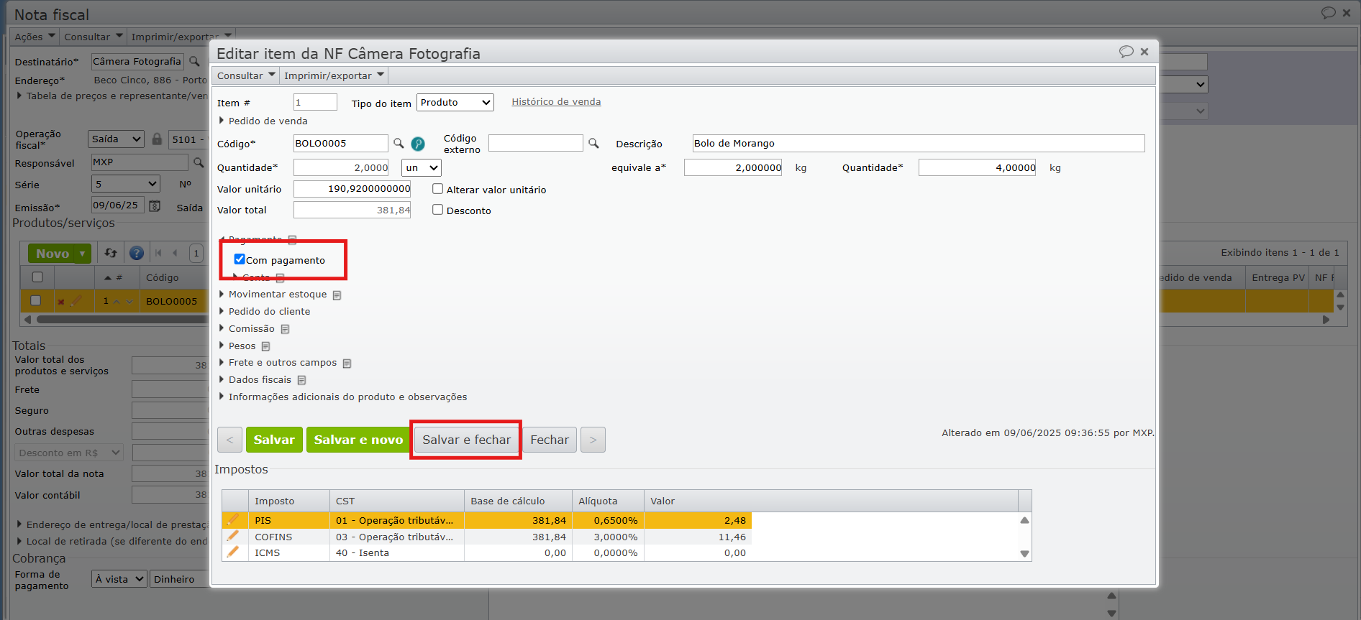
Task: Enable the Desconto checkbox
Action: click(437, 210)
